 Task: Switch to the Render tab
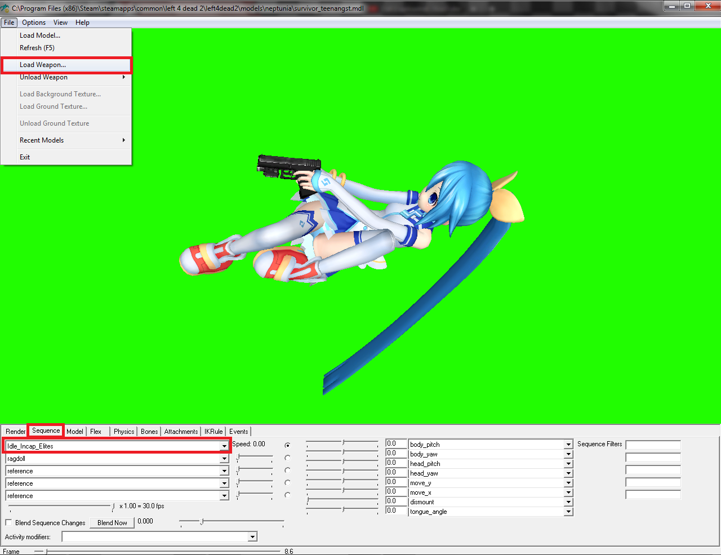pos(16,432)
